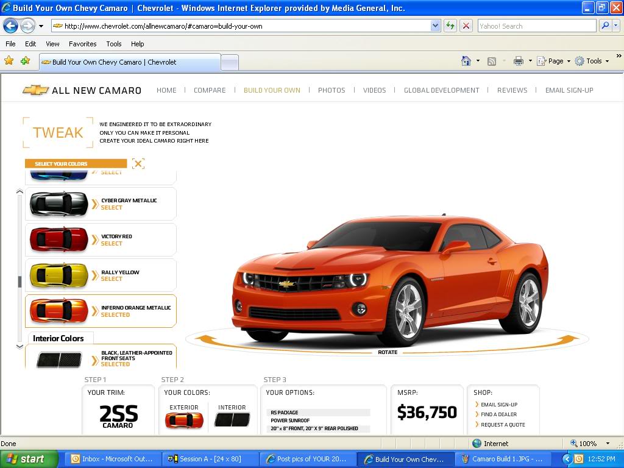Open the GLOBAL DEVELOPMENT link

(x=441, y=90)
